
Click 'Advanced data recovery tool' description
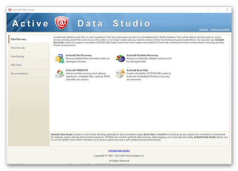tap(88, 76)
